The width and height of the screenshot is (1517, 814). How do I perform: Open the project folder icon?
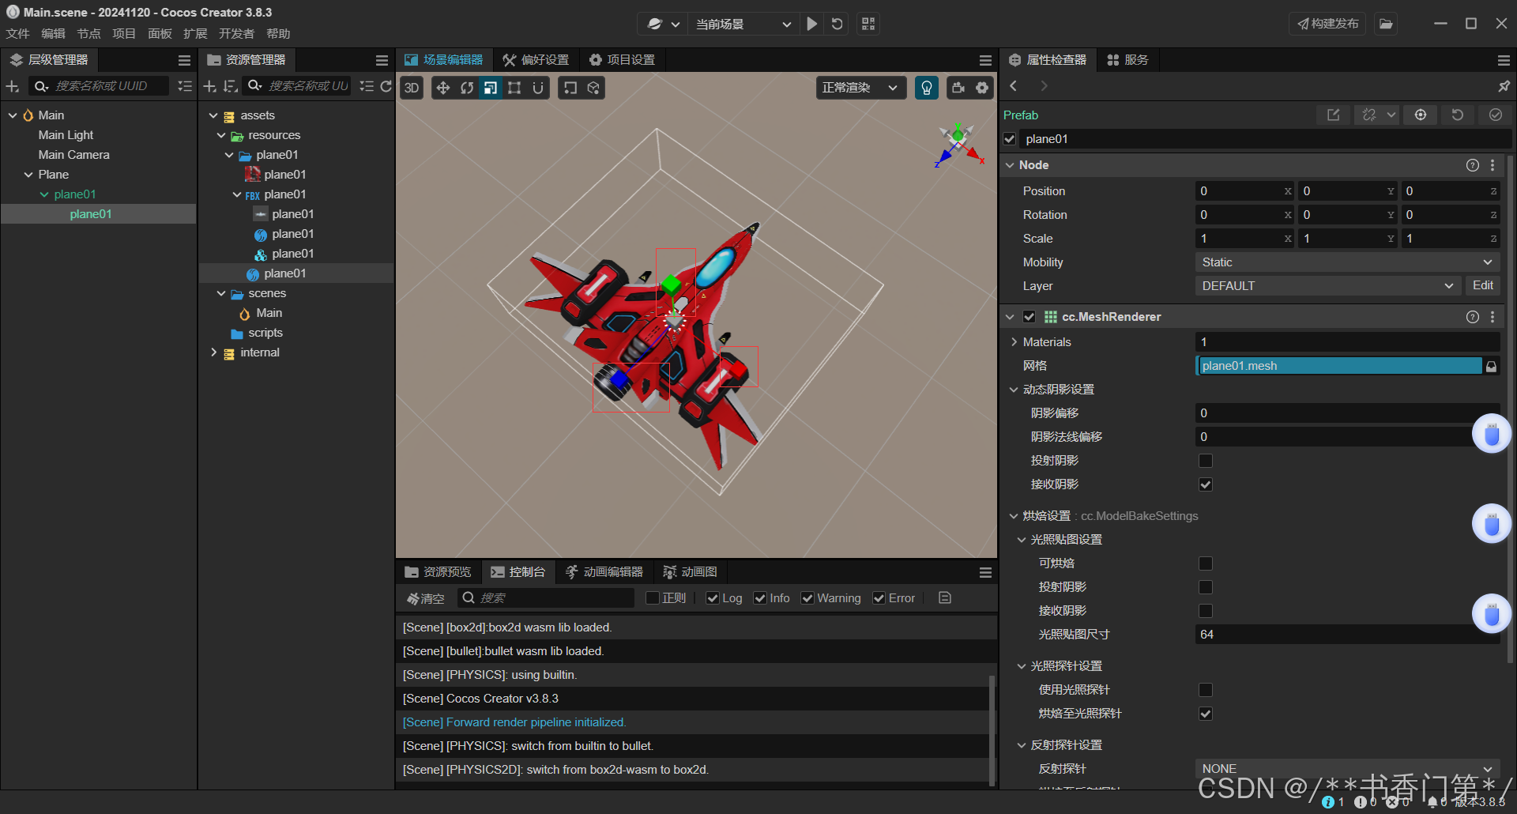(x=1387, y=24)
